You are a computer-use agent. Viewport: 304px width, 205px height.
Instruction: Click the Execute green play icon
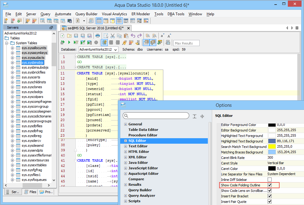[x=69, y=42]
